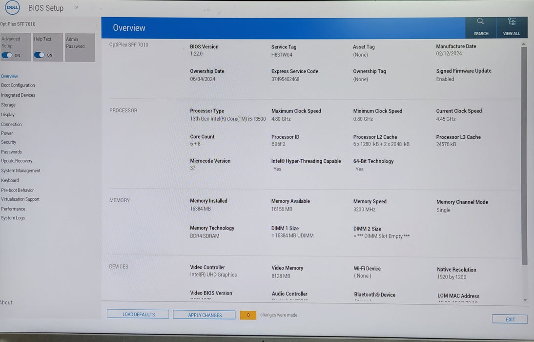The height and width of the screenshot is (342, 534).
Task: Click the Apply Changes button
Action: pos(205,315)
